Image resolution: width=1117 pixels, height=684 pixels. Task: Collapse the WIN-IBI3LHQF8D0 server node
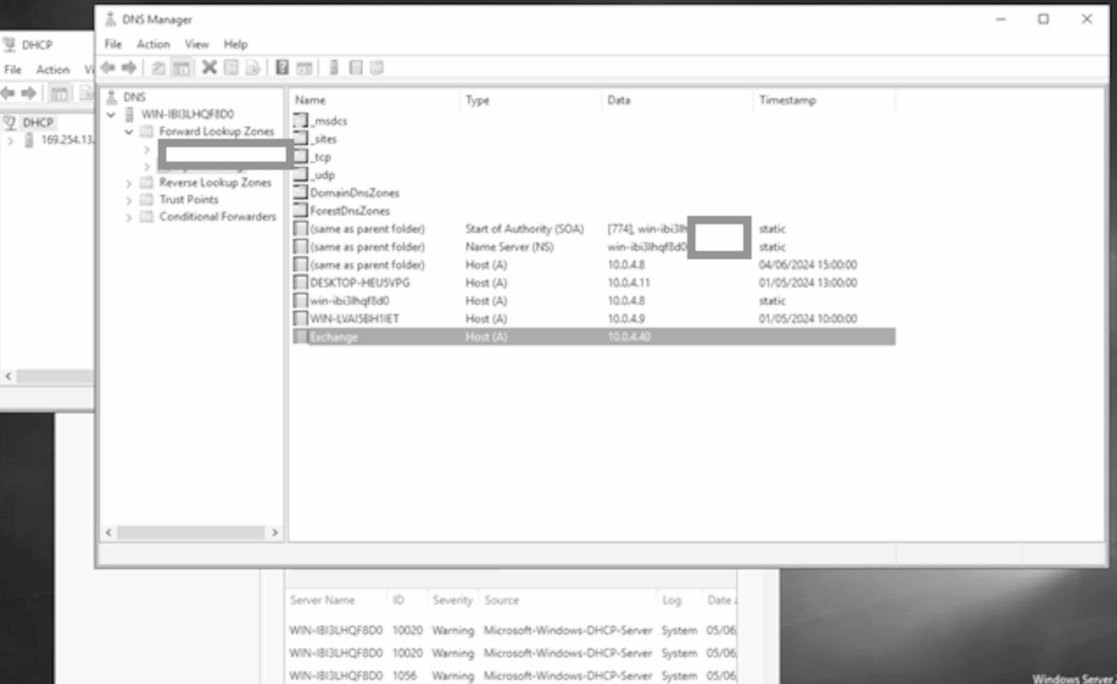click(111, 115)
